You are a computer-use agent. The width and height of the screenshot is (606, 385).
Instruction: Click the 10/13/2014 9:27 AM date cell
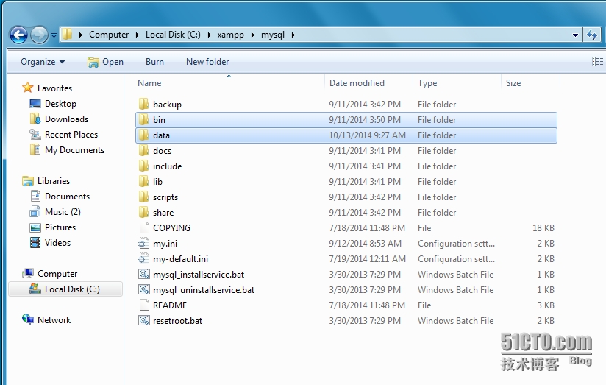[x=367, y=135]
